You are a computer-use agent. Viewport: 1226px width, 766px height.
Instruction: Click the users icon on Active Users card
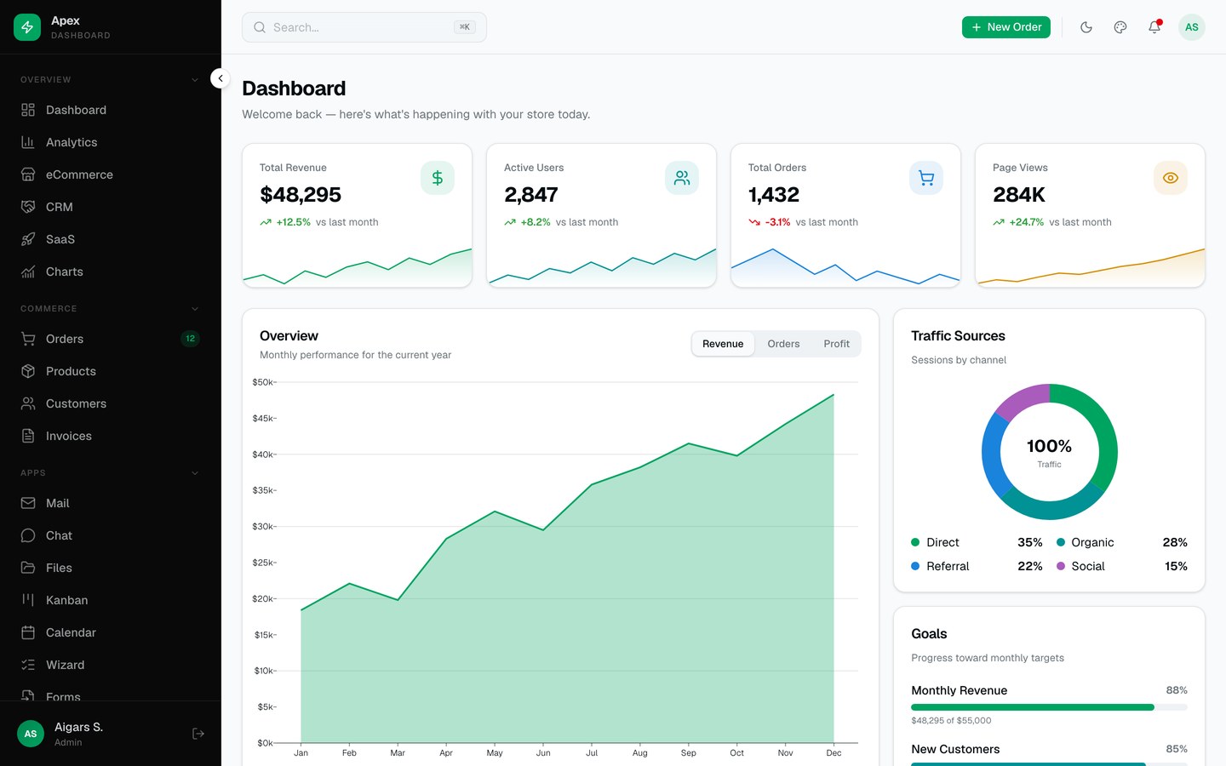point(682,178)
